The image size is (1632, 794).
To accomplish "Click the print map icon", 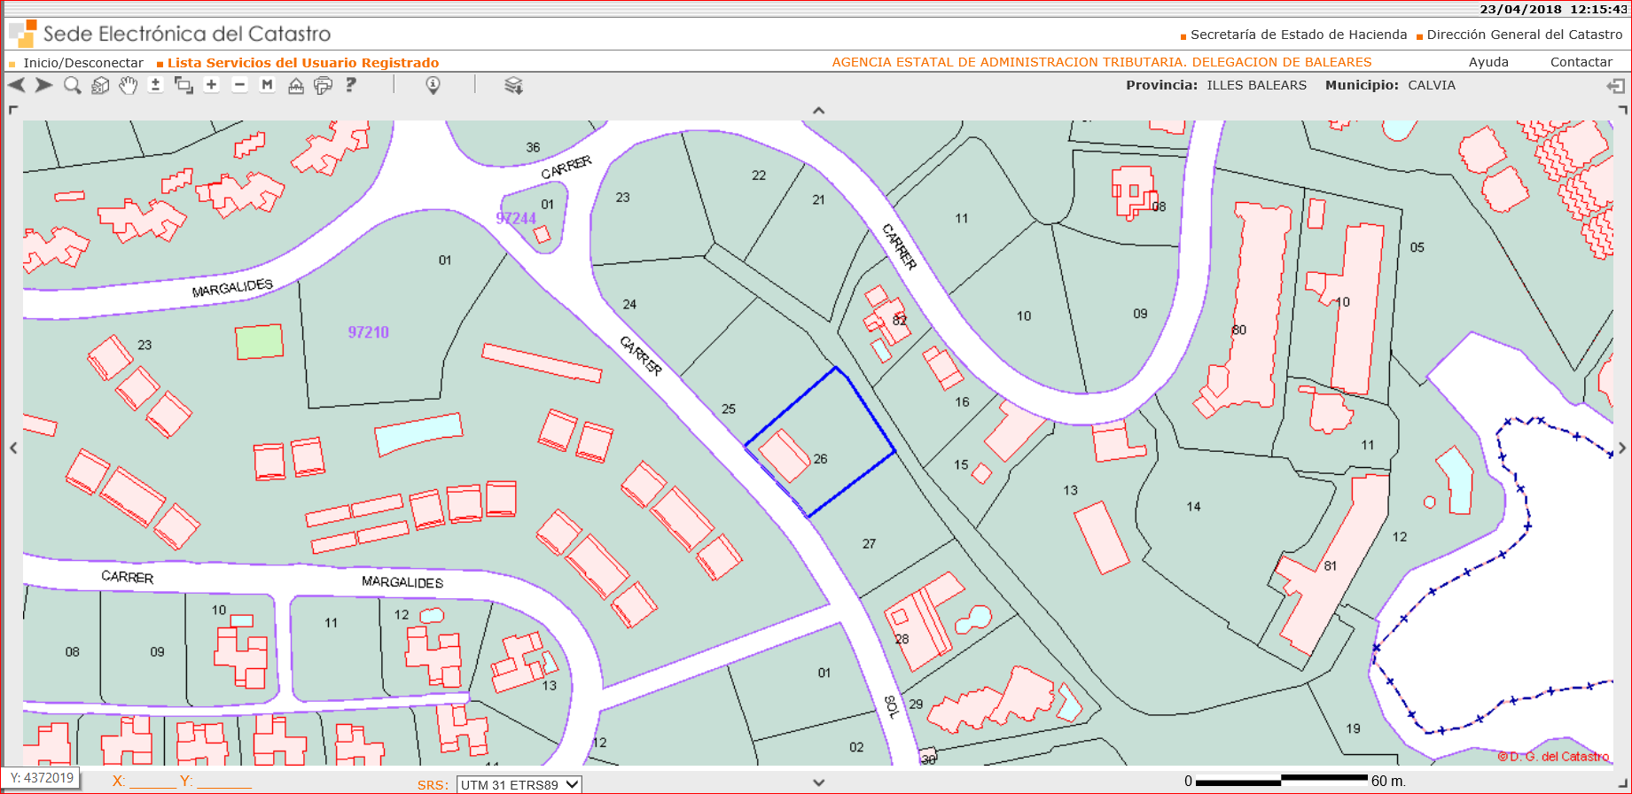I will tap(324, 85).
